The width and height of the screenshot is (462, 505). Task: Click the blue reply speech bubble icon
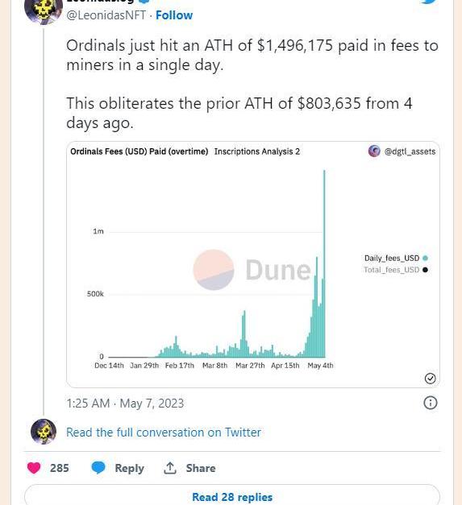tap(98, 468)
